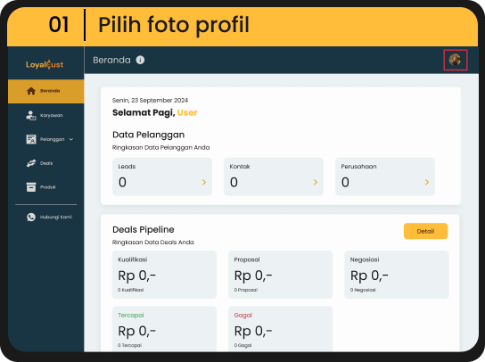Open Perusahaan card arrow
The image size is (485, 362).
(427, 182)
